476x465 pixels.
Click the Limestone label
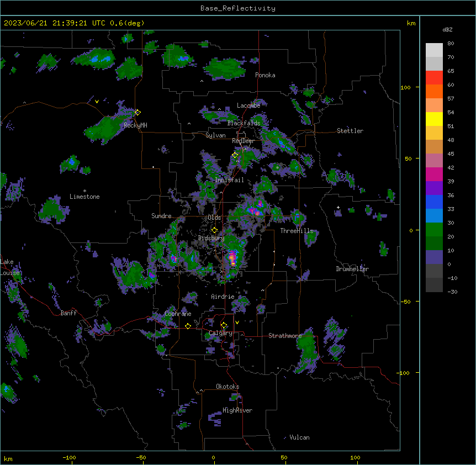coord(84,197)
